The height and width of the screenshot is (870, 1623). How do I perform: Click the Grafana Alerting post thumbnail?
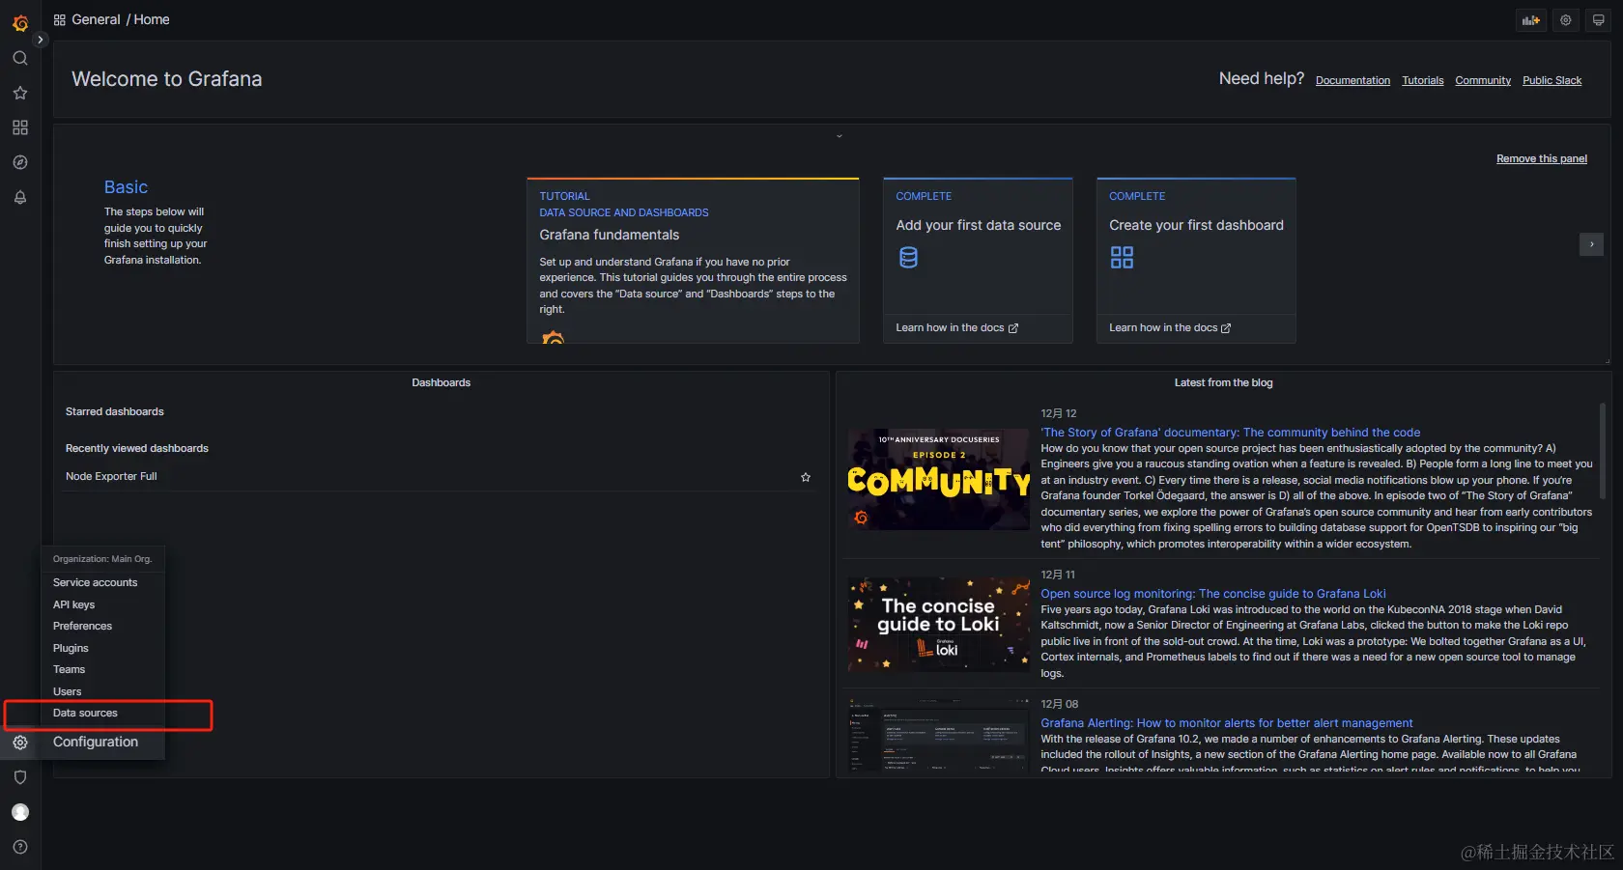pyautogui.click(x=939, y=736)
